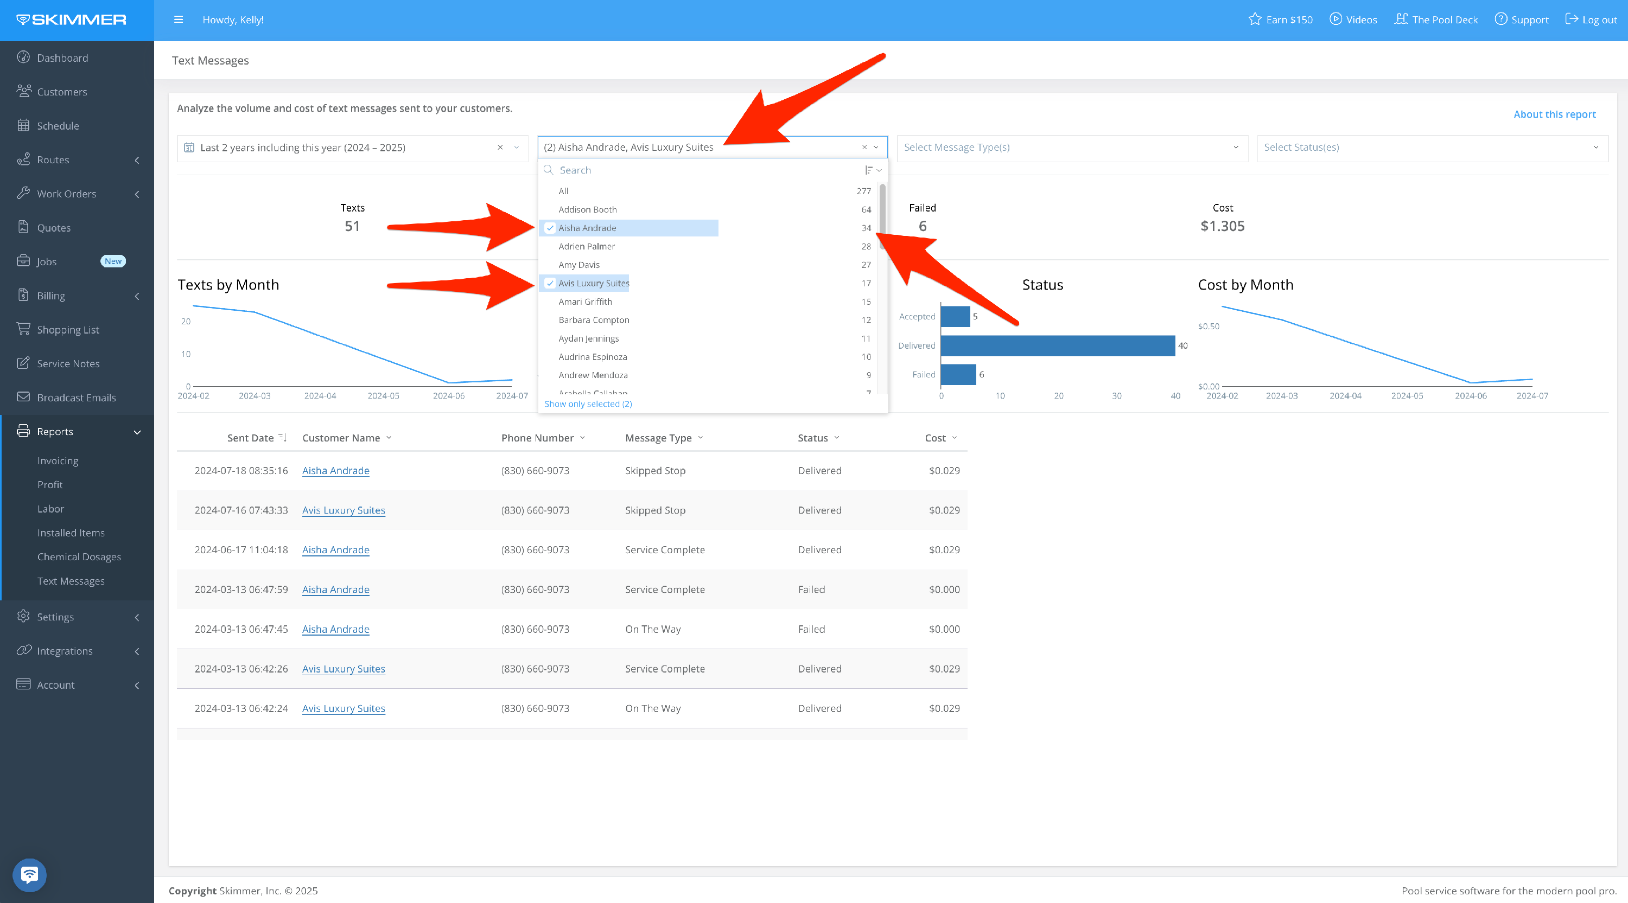Uncheck Aisha Andrade in customer list
Viewport: 1628px width, 903px height.
(x=550, y=228)
